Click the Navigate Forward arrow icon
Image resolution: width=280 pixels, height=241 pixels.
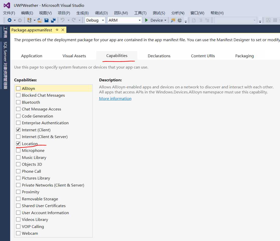coord(20,20)
